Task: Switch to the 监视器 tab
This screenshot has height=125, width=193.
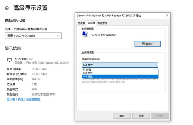Action: pos(91,23)
